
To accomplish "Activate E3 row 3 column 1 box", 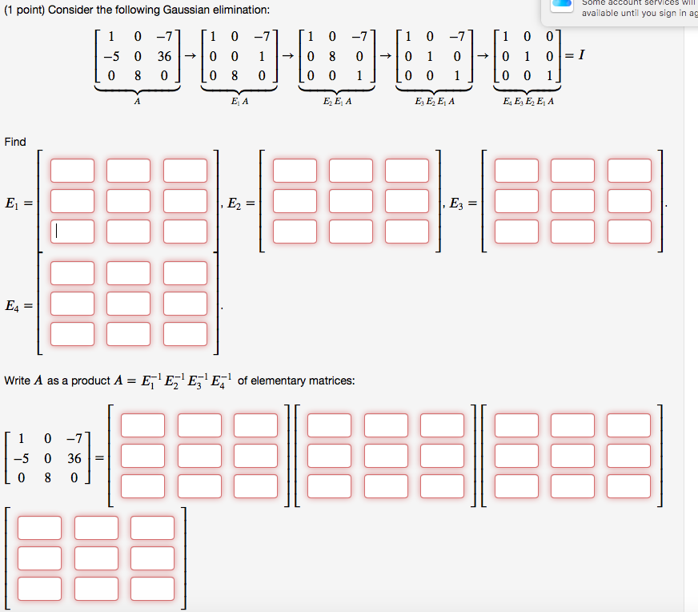I will (x=516, y=232).
